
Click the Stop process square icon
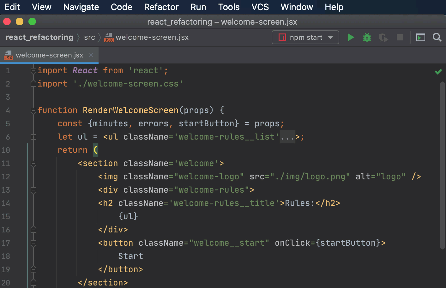pos(400,37)
